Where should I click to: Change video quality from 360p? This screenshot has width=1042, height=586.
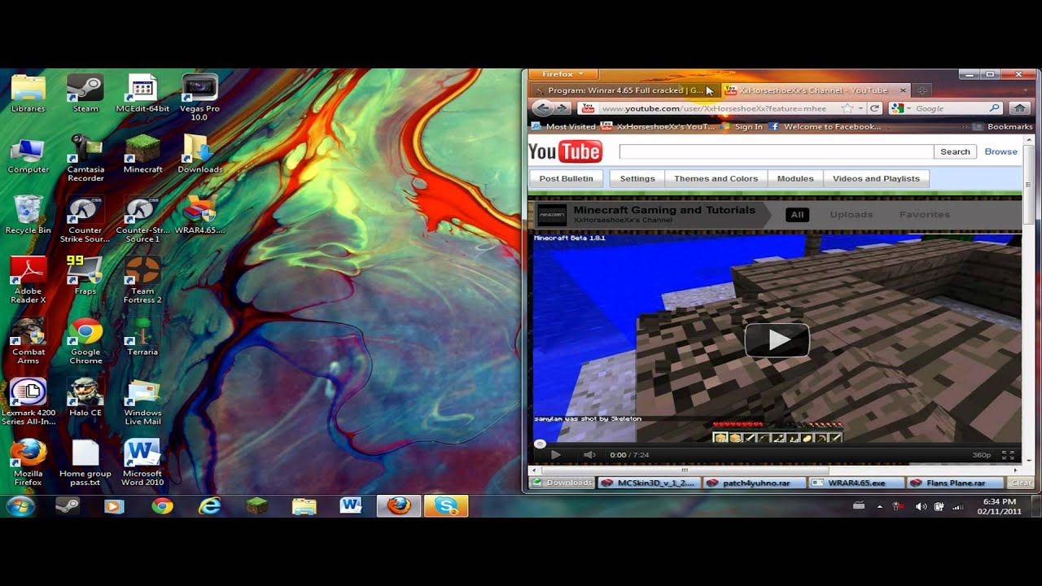(982, 455)
